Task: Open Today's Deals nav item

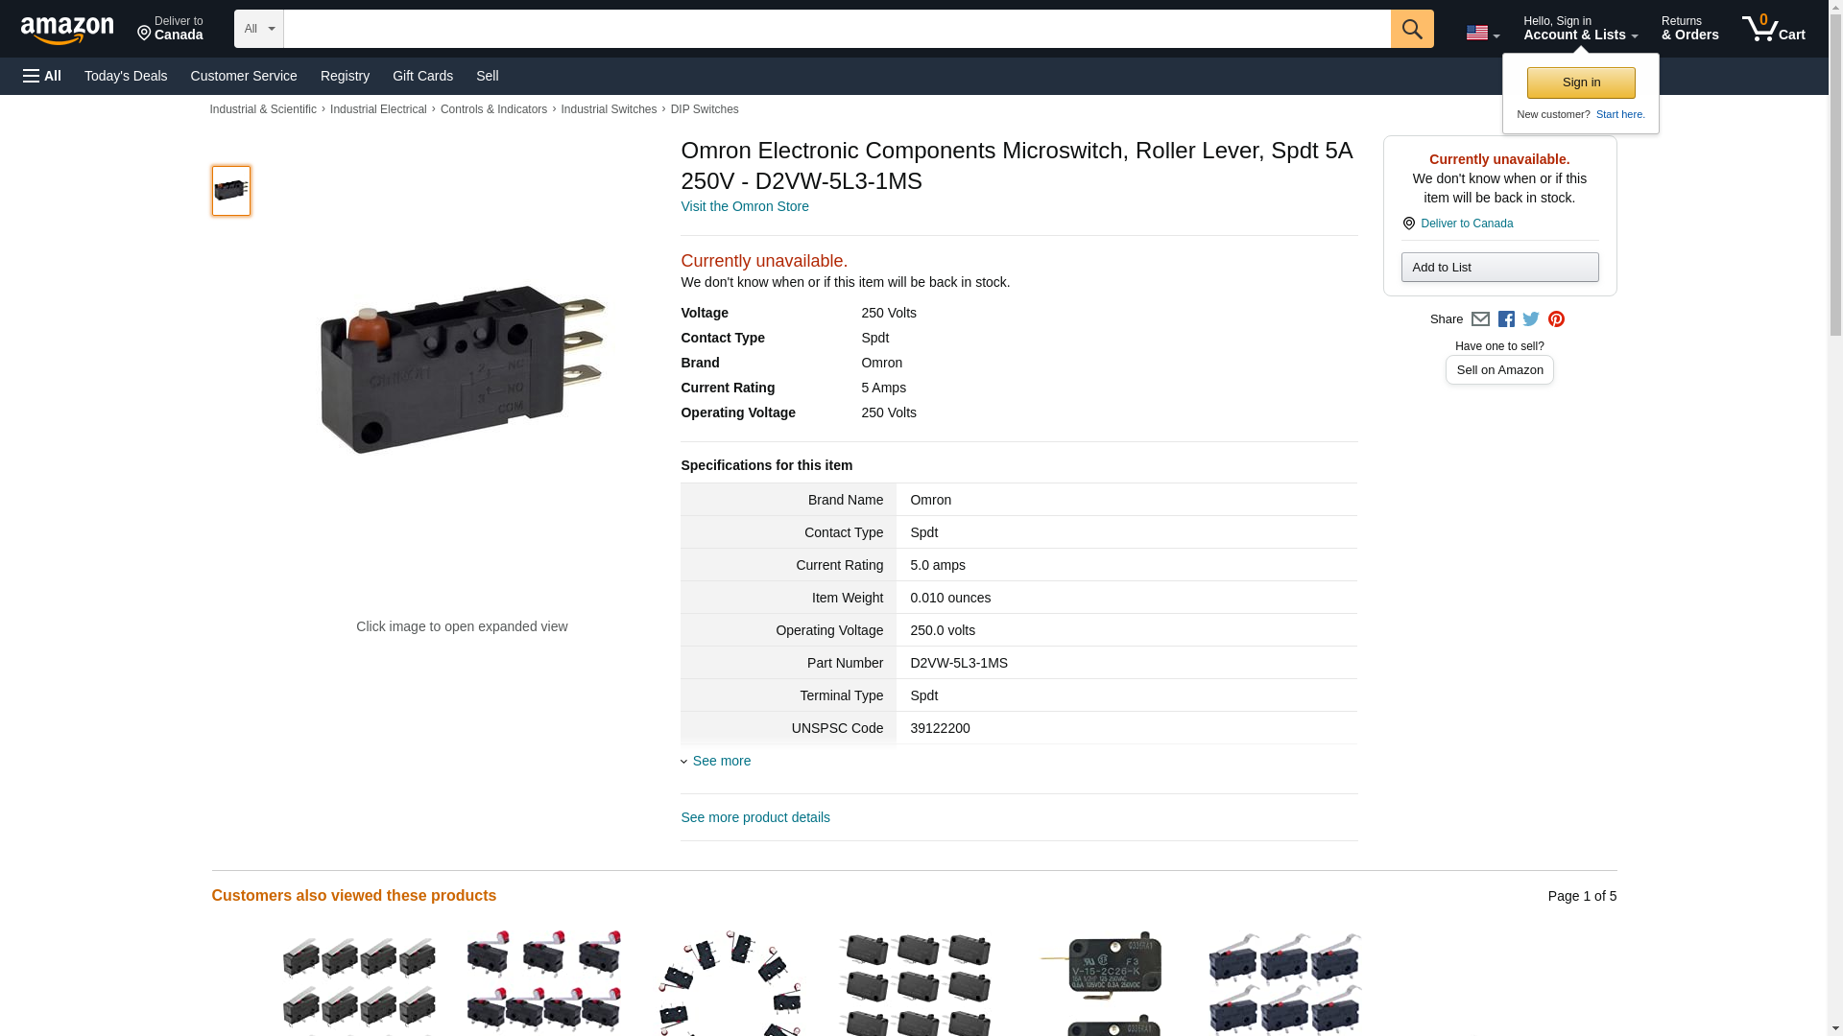Action: [x=126, y=76]
